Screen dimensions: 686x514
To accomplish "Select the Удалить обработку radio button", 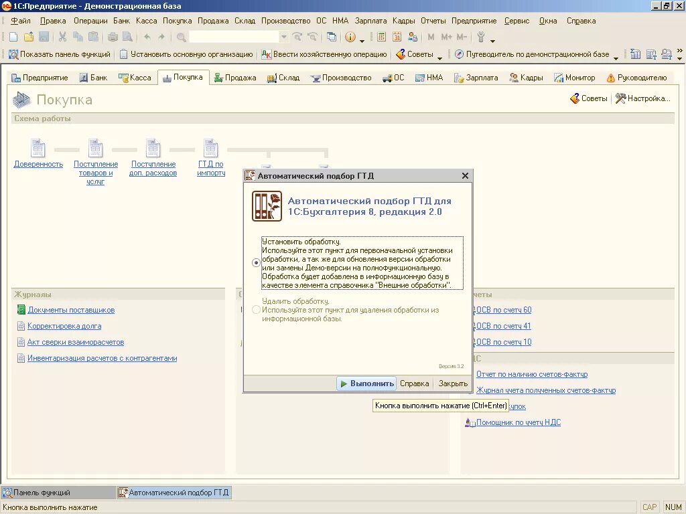I will 257,310.
